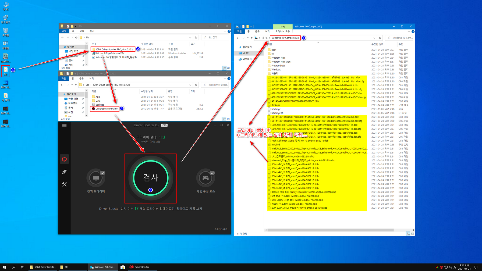Open address history dropdown in Etc window
482x271 pixels.
click(x=190, y=38)
